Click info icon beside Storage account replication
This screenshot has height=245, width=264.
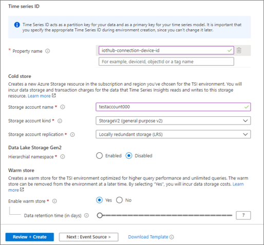72,135
